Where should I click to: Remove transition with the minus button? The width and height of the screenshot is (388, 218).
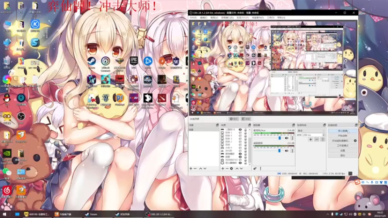click(x=317, y=140)
